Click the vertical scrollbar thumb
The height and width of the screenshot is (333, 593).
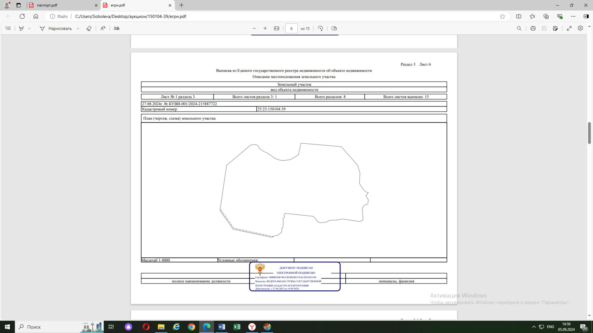(589, 132)
